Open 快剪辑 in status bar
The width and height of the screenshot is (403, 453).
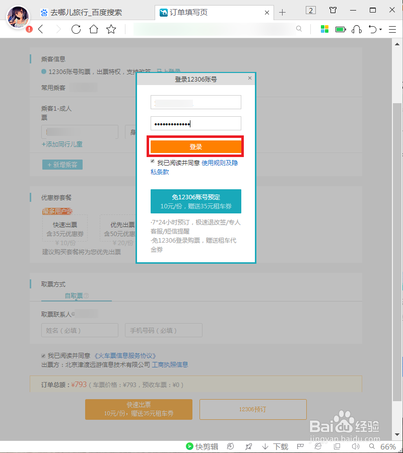tap(202, 446)
